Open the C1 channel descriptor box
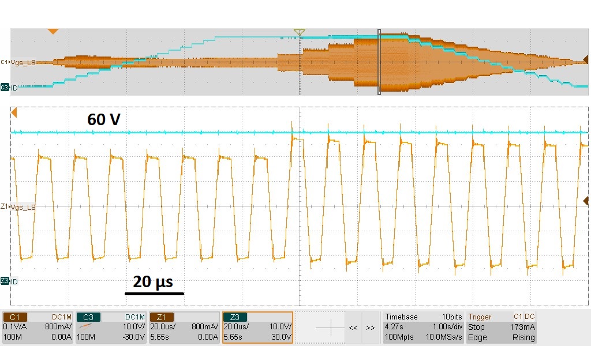This screenshot has height=346, width=591. coord(37,327)
